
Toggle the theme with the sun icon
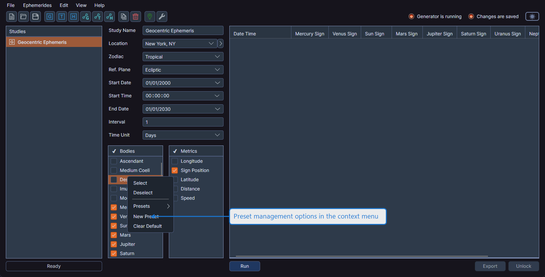[532, 16]
